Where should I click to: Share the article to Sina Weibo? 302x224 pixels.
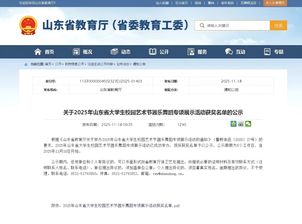241,124
